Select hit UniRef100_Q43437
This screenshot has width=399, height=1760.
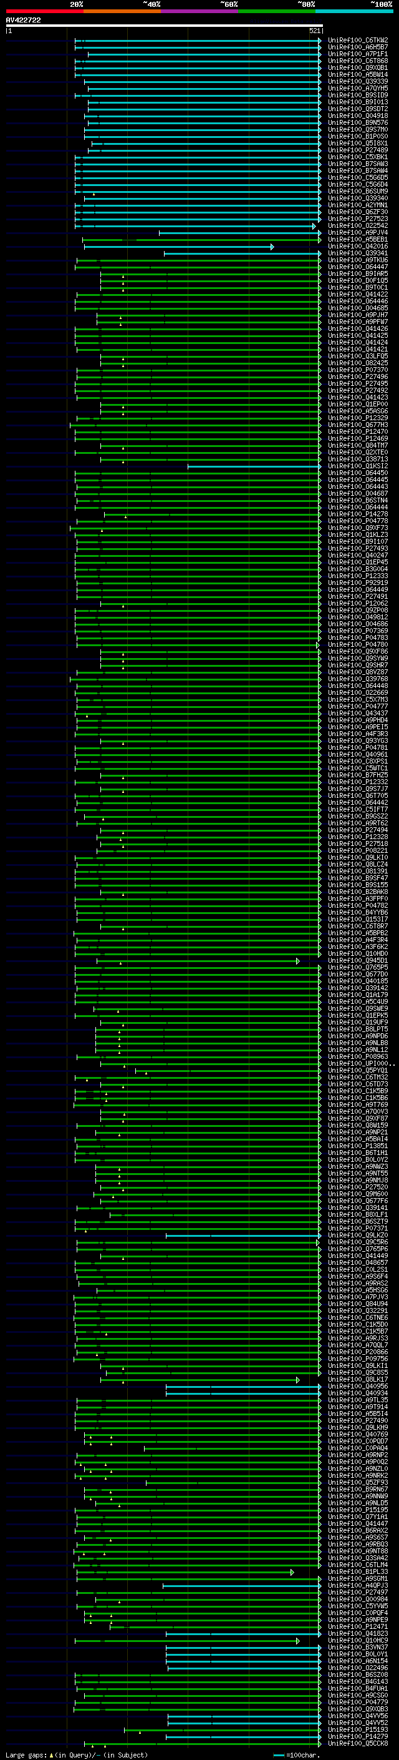click(358, 713)
